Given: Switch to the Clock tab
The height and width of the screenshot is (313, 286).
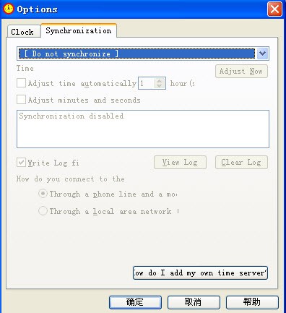Looking at the screenshot, I should pos(23,32).
